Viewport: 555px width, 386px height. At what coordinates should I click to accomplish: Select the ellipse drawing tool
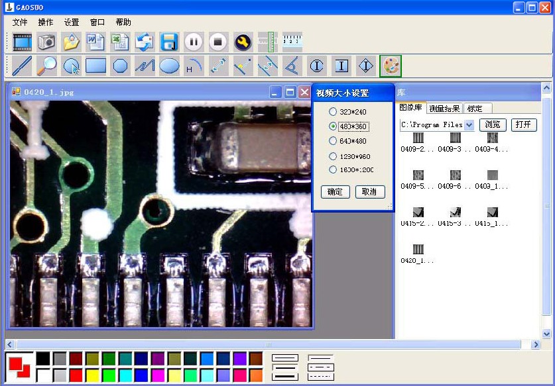(169, 66)
